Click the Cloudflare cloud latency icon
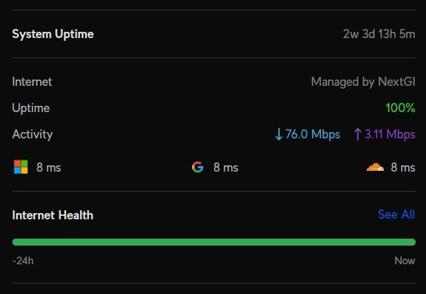Screen dimensions: 426x294 [374, 167]
